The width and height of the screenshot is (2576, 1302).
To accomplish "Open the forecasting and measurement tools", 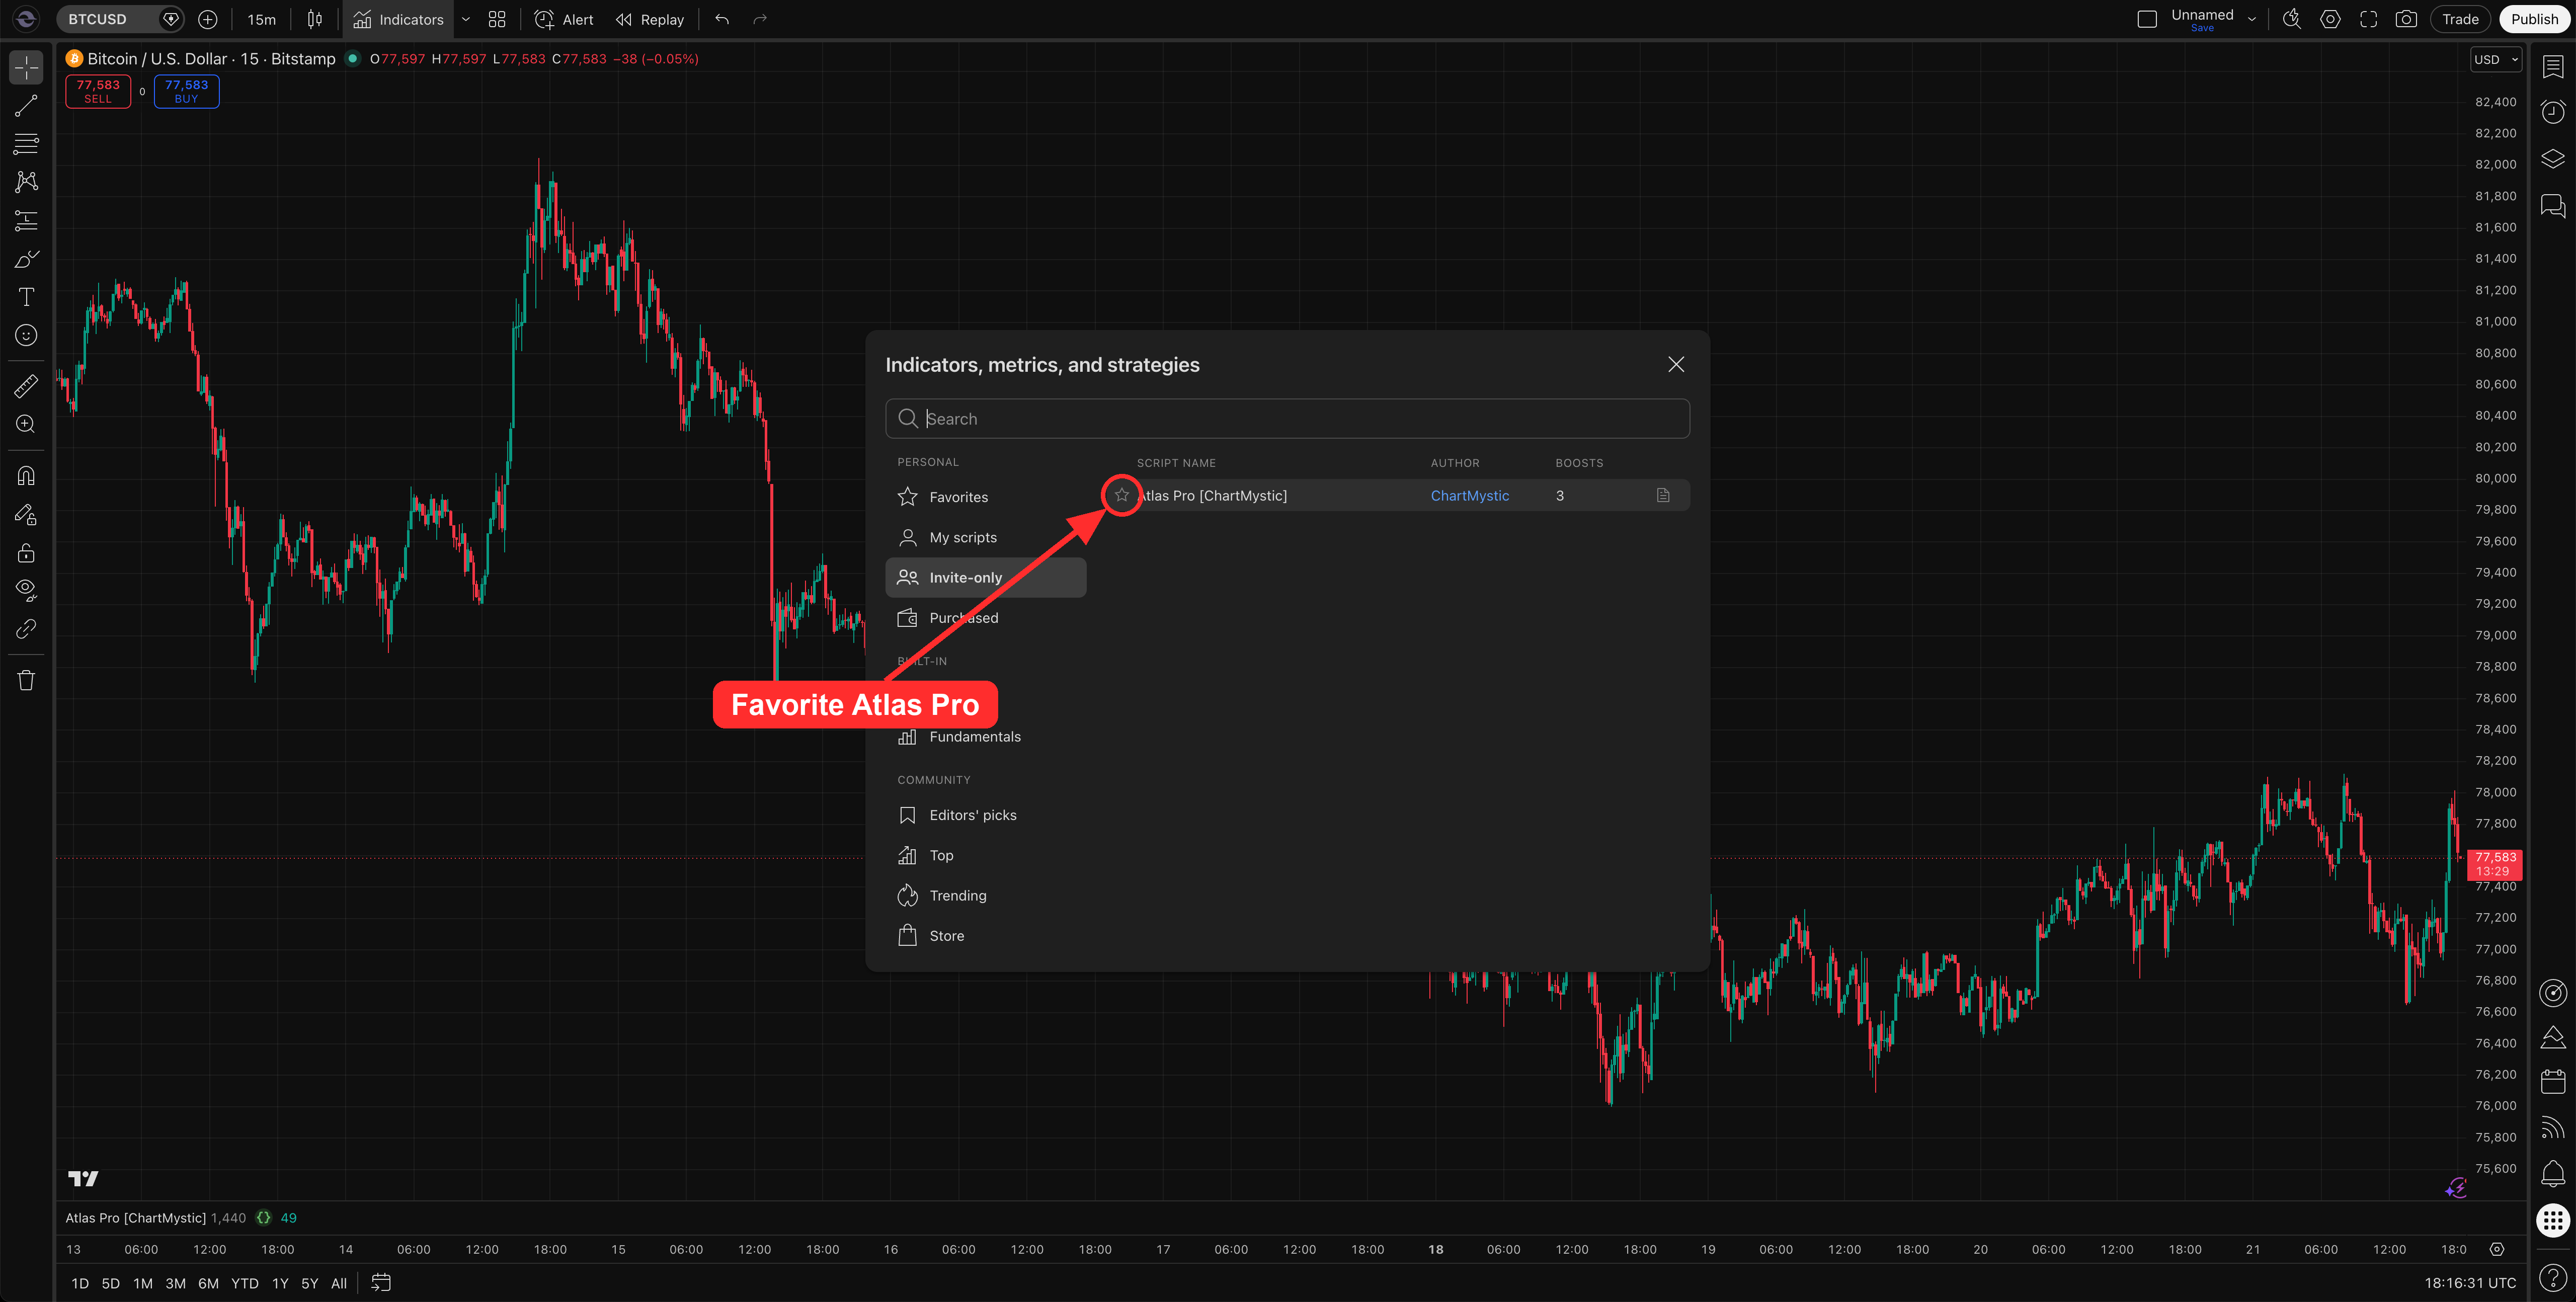I will click(x=26, y=220).
